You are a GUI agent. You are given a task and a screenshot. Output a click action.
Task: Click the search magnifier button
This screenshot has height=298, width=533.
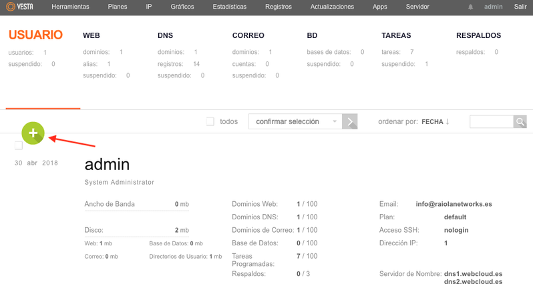pos(520,121)
